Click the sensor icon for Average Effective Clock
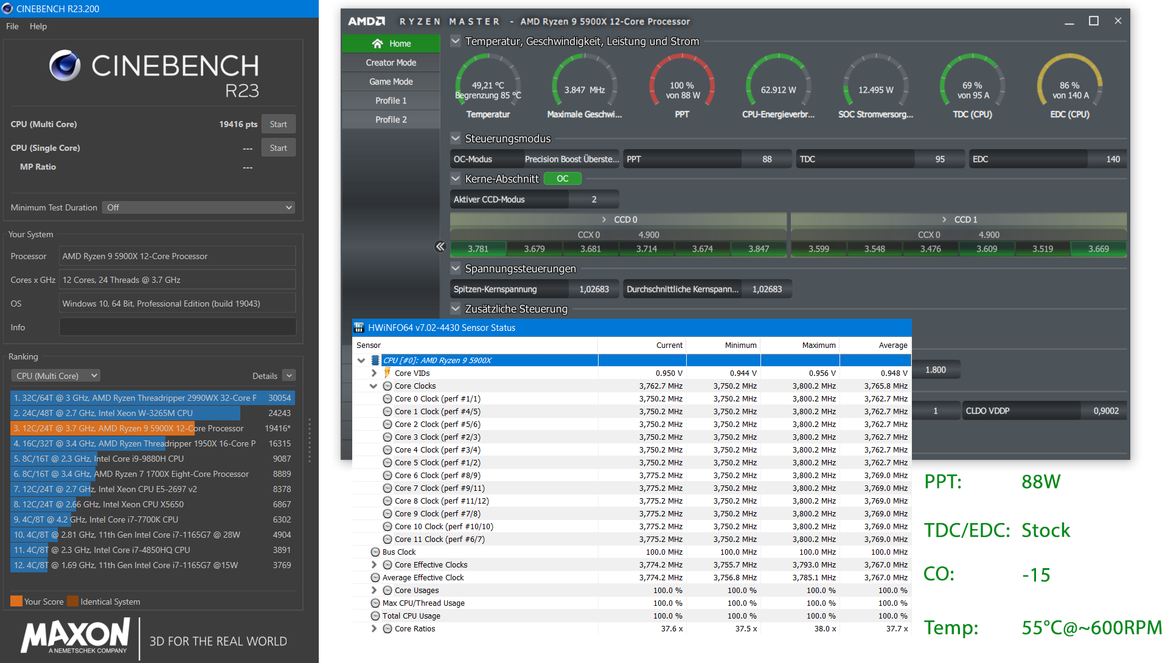Screen dimensions: 1168x663 [x=375, y=577]
